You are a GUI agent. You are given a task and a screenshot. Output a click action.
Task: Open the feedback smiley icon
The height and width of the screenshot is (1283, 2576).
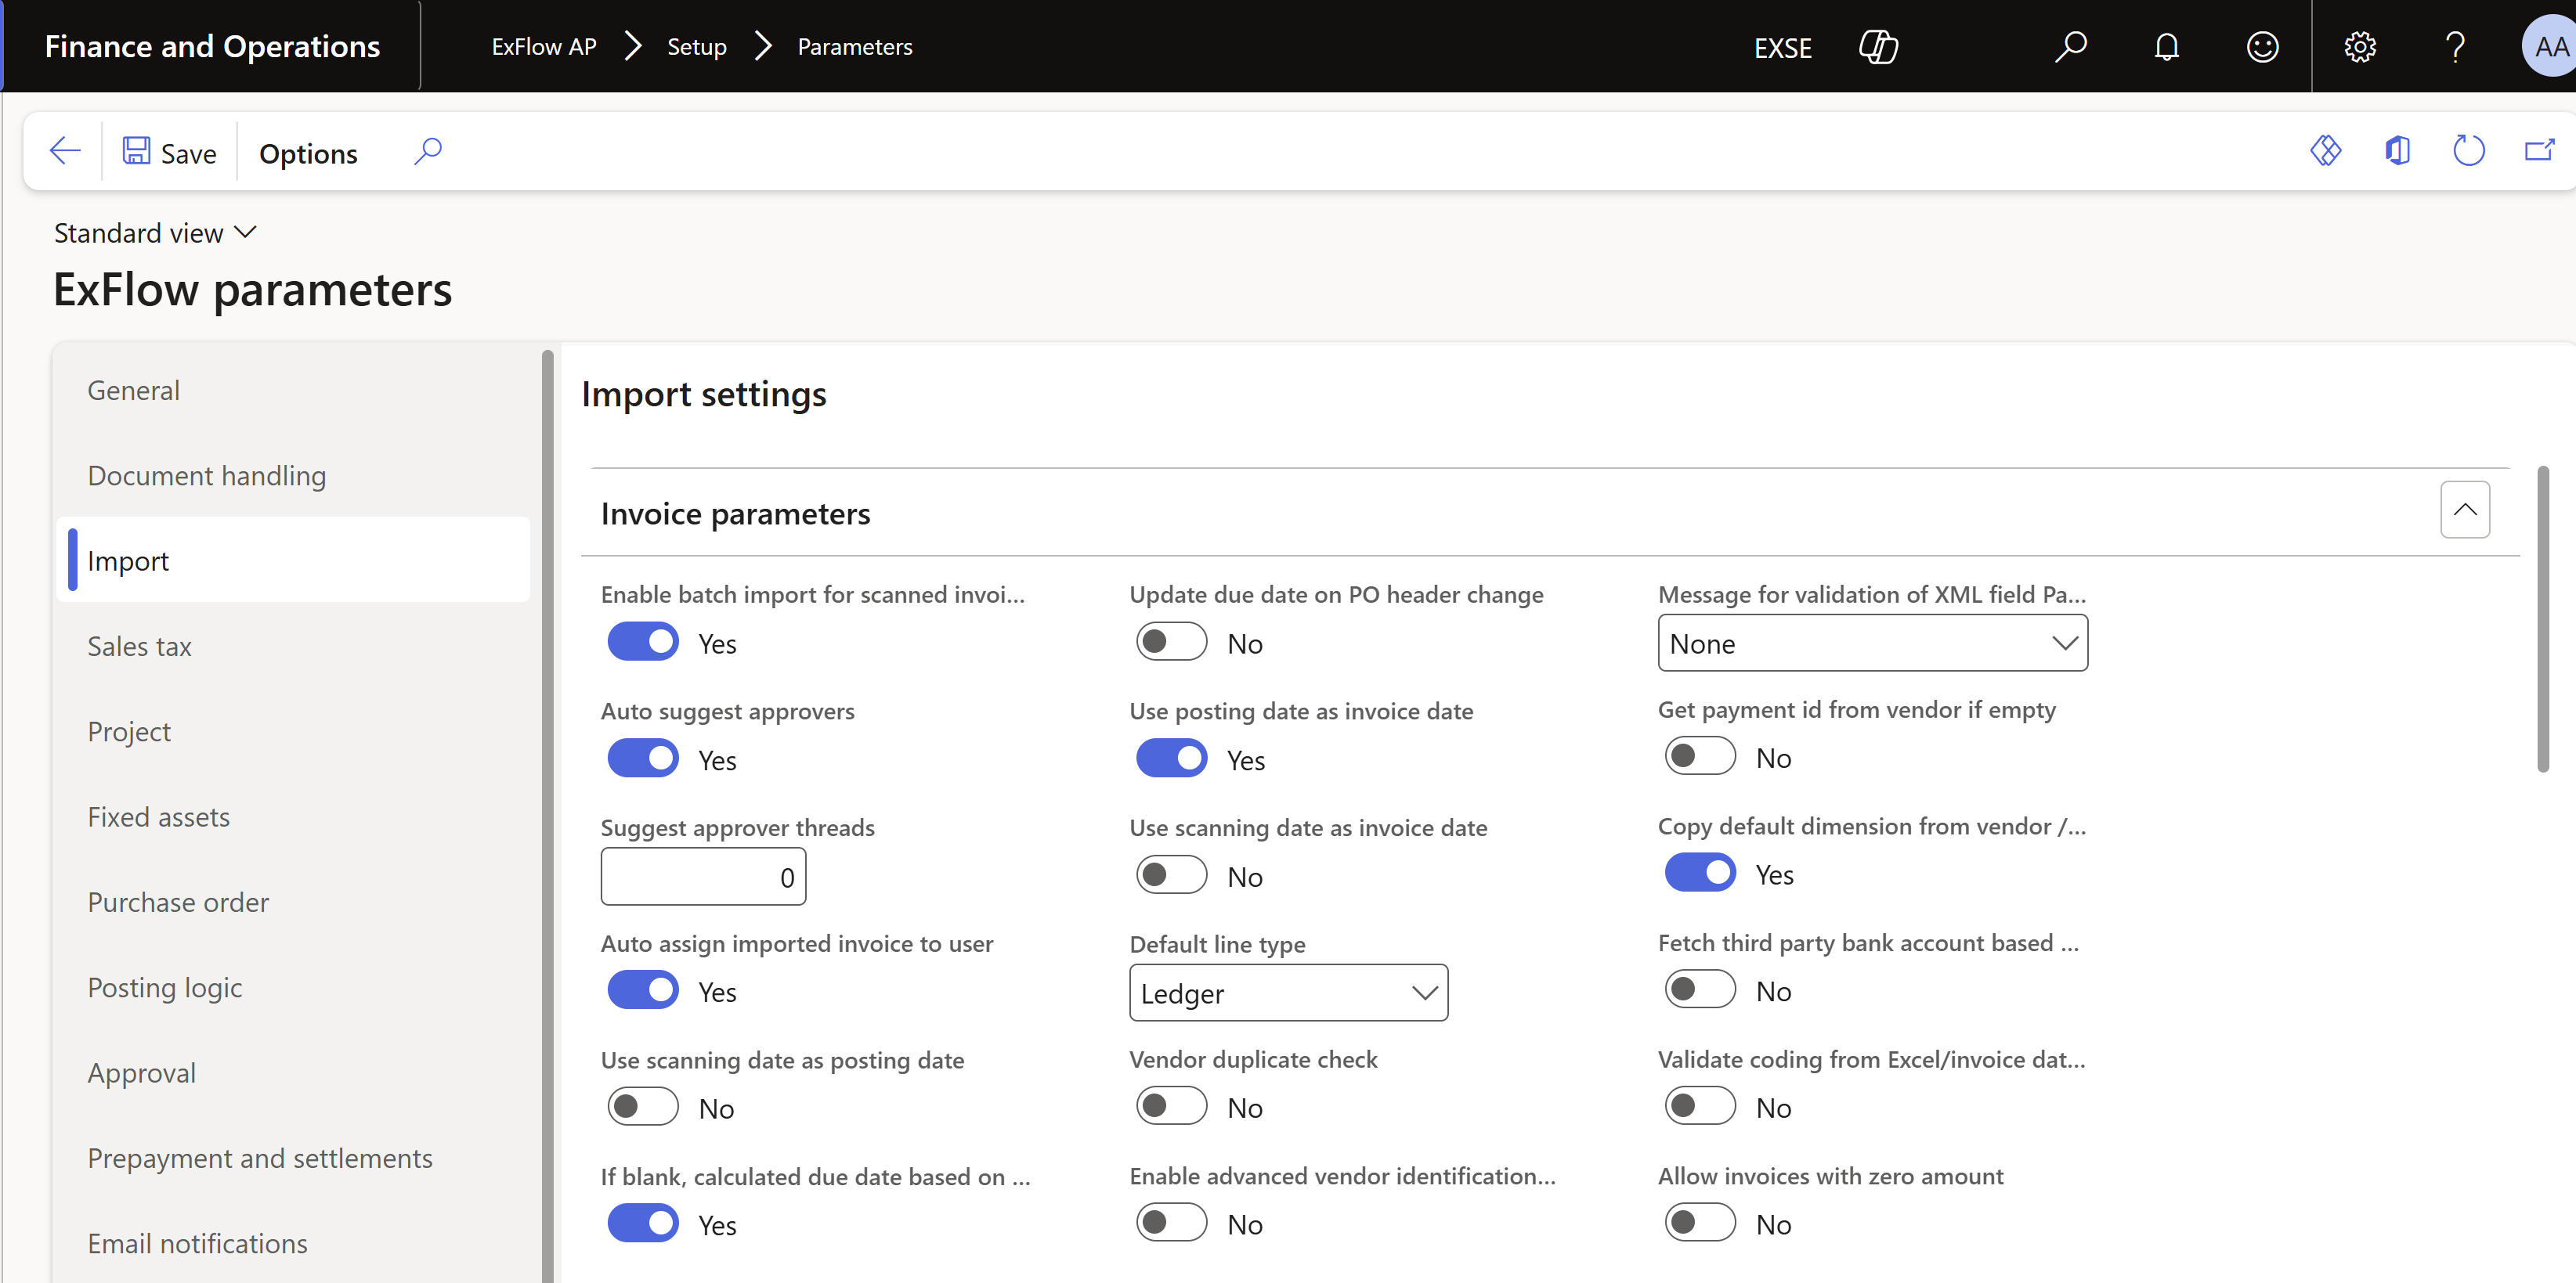[2262, 47]
